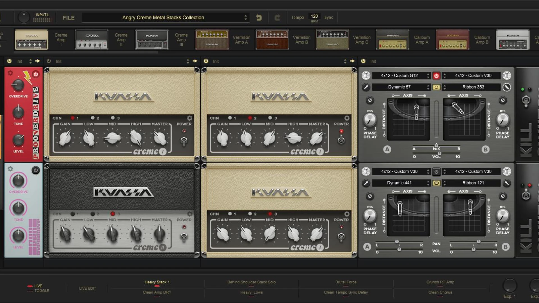539x303 pixels.
Task: Toggle tempo Sync
Action: (328, 17)
